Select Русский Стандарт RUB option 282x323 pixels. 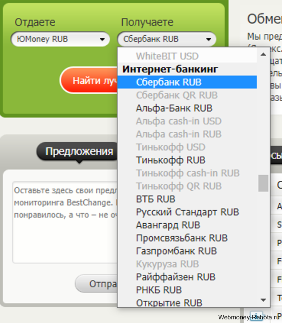(187, 212)
